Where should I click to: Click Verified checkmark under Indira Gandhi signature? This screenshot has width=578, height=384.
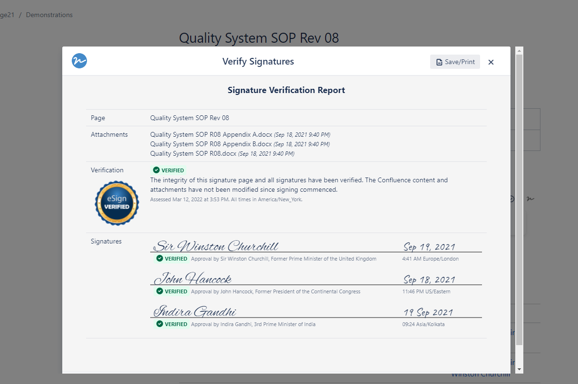160,324
